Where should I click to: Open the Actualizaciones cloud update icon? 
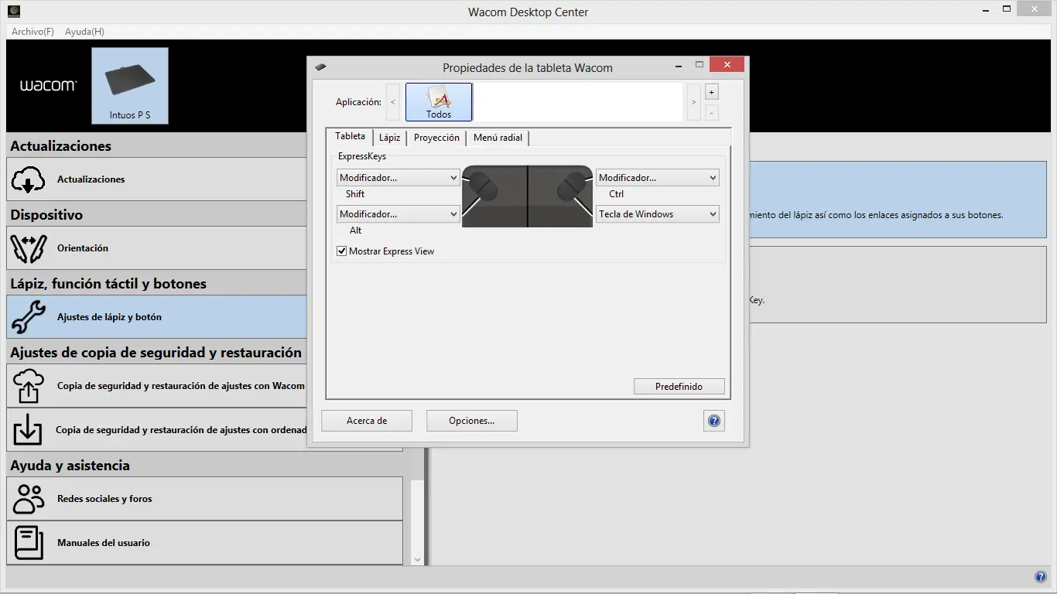click(29, 179)
